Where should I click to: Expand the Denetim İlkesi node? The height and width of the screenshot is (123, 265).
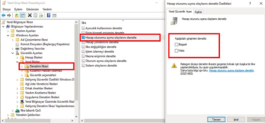pos(22,66)
